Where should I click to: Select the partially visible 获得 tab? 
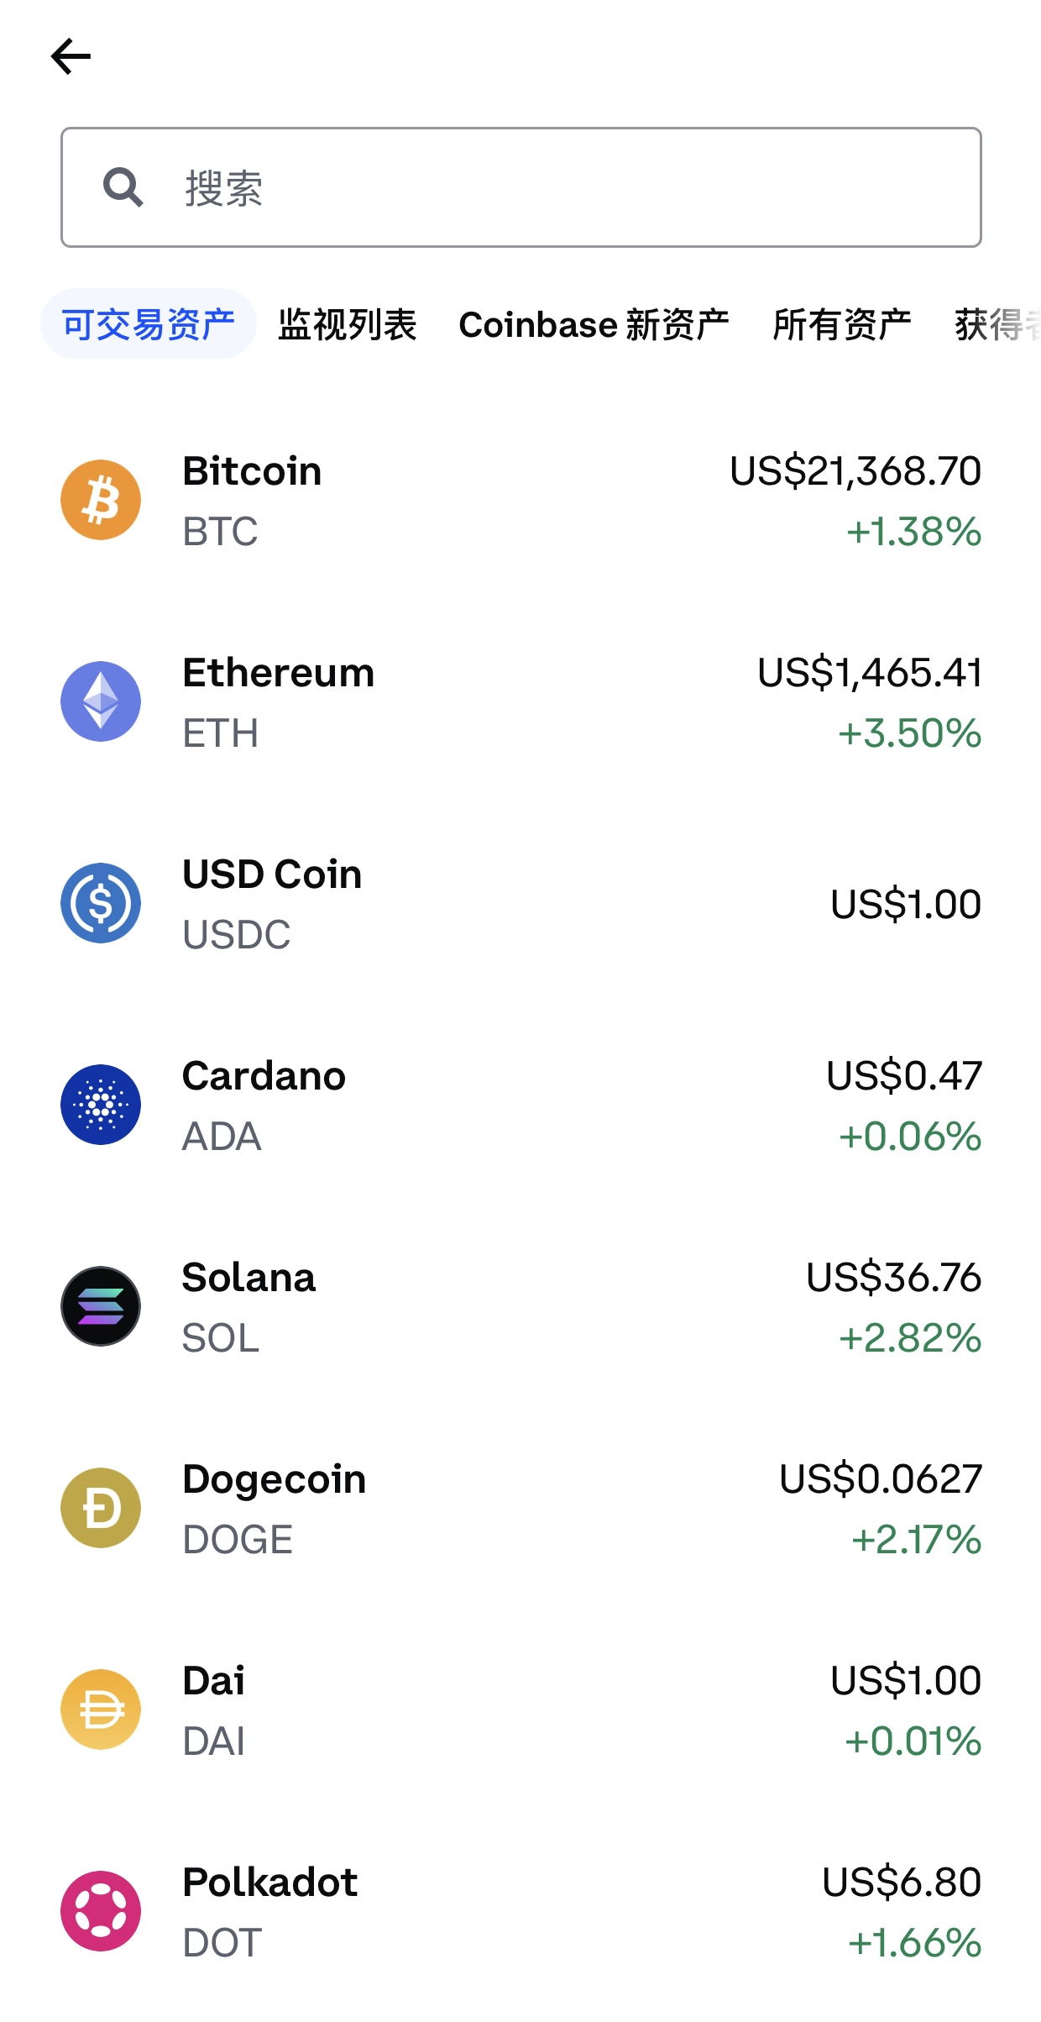click(995, 324)
